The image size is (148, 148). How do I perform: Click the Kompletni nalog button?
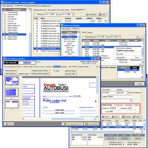(x=23, y=74)
